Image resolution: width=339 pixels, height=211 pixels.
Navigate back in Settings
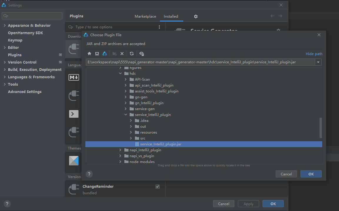click(273, 16)
